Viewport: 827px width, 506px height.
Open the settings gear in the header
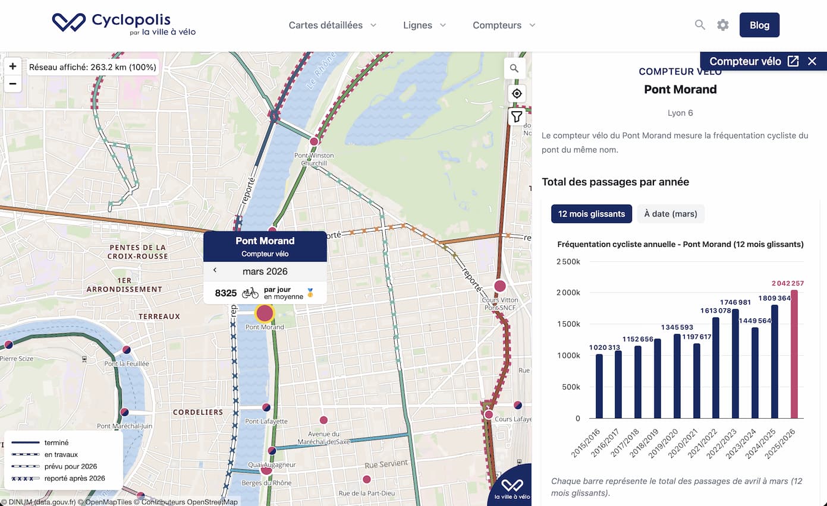722,25
